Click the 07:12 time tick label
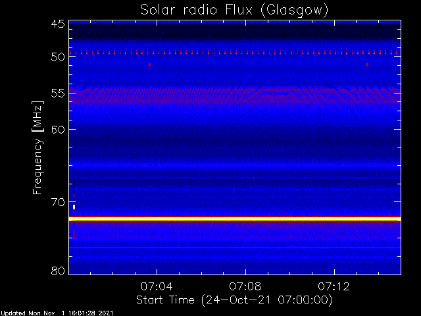The height and width of the screenshot is (316, 421). pyautogui.click(x=334, y=286)
